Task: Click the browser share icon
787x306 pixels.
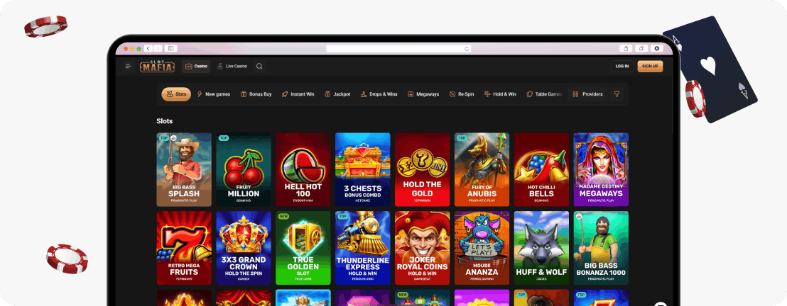Action: (x=626, y=49)
